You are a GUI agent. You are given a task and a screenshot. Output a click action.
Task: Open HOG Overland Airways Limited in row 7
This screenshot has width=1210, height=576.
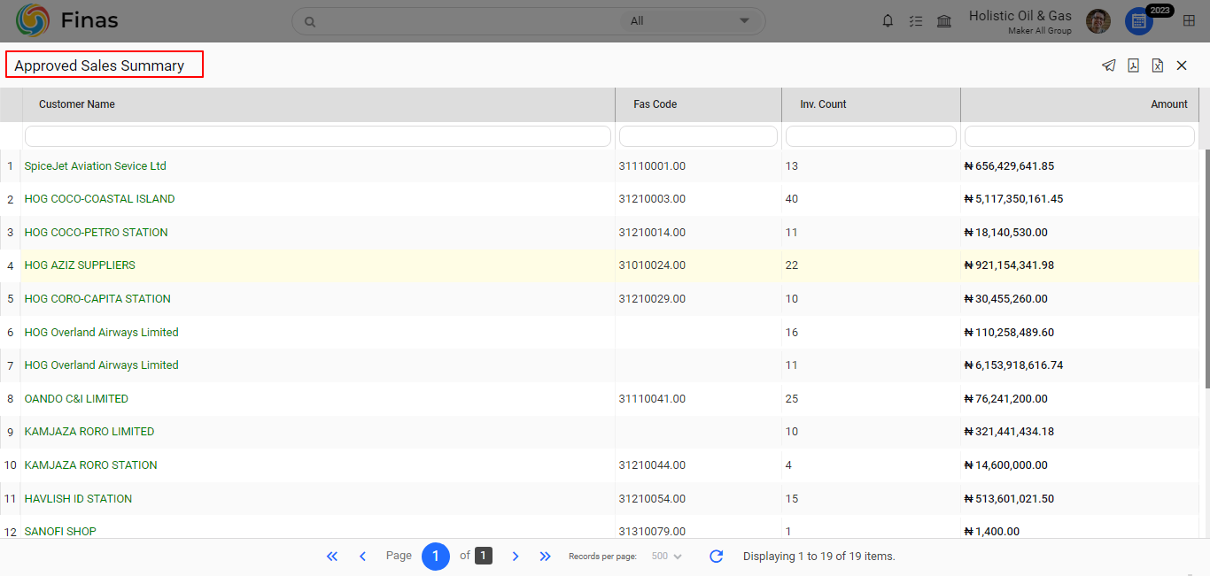coord(102,365)
